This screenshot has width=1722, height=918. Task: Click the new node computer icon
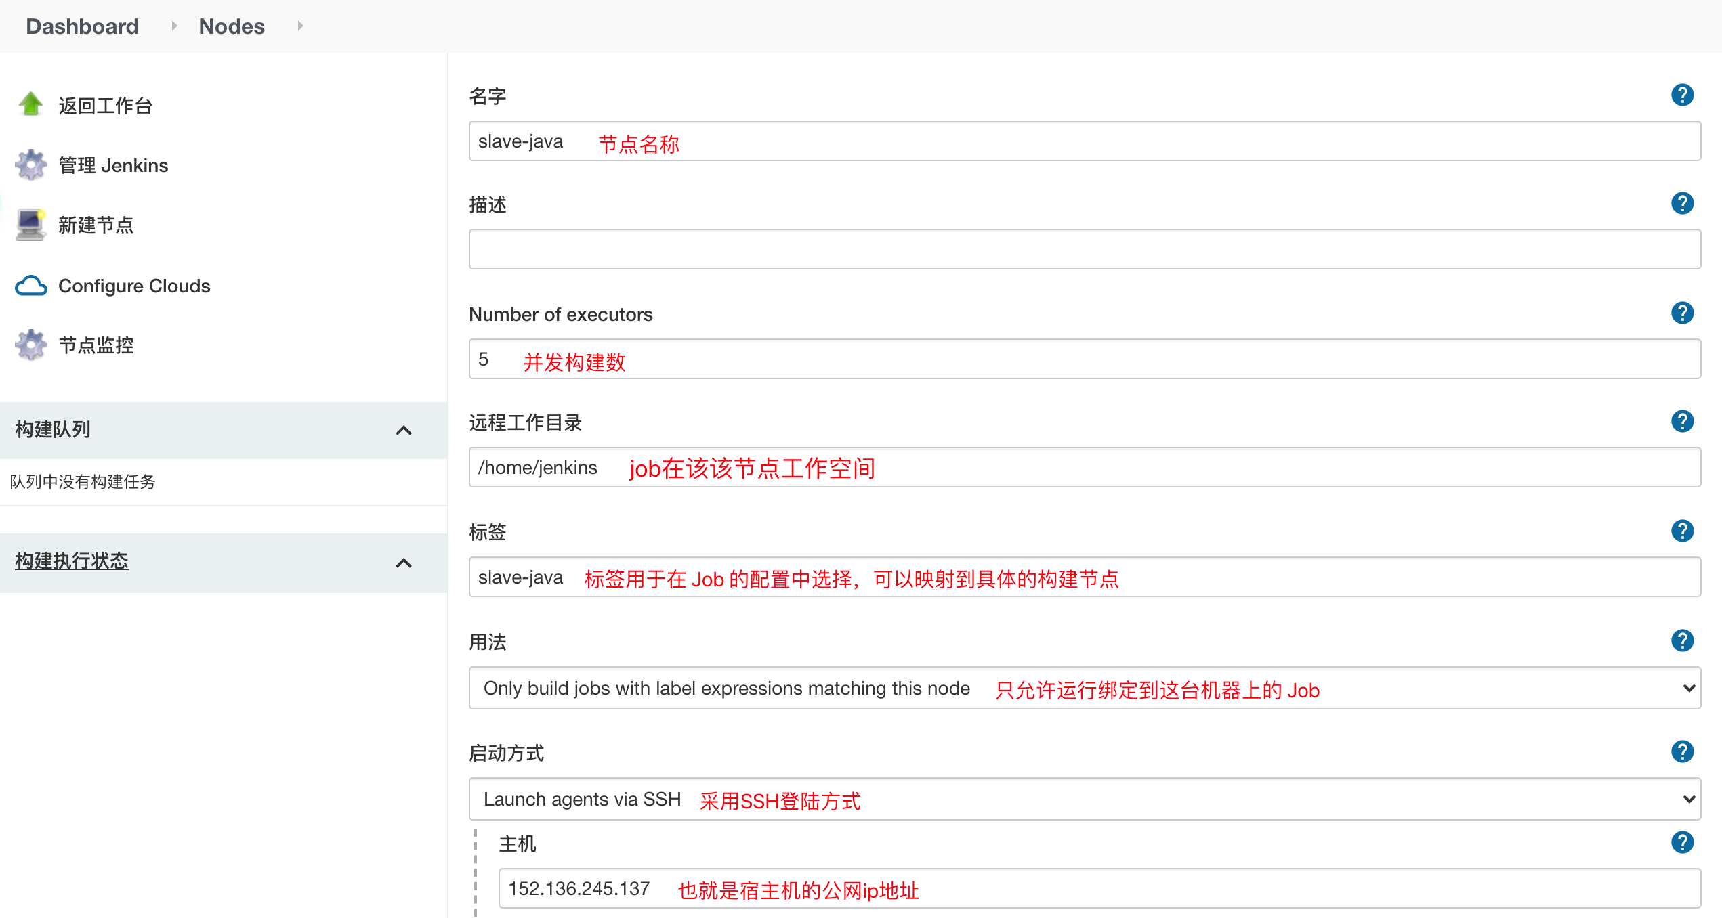pyautogui.click(x=30, y=225)
